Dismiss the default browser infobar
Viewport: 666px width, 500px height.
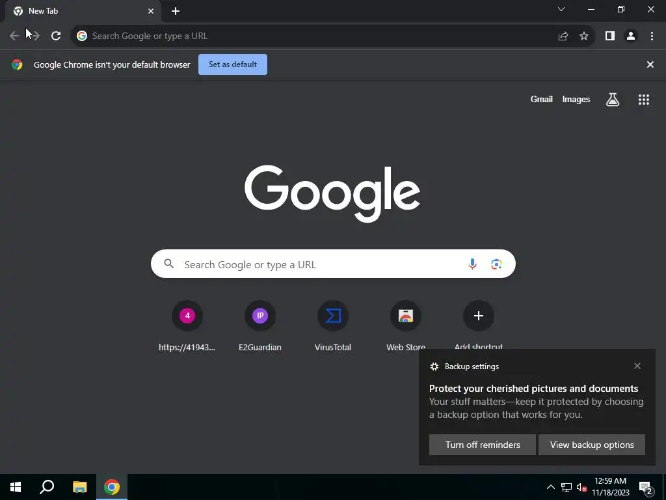[x=650, y=64]
